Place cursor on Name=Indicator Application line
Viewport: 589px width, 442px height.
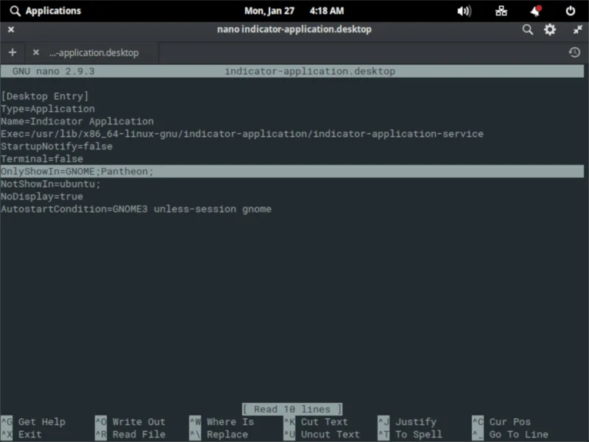tap(77, 122)
